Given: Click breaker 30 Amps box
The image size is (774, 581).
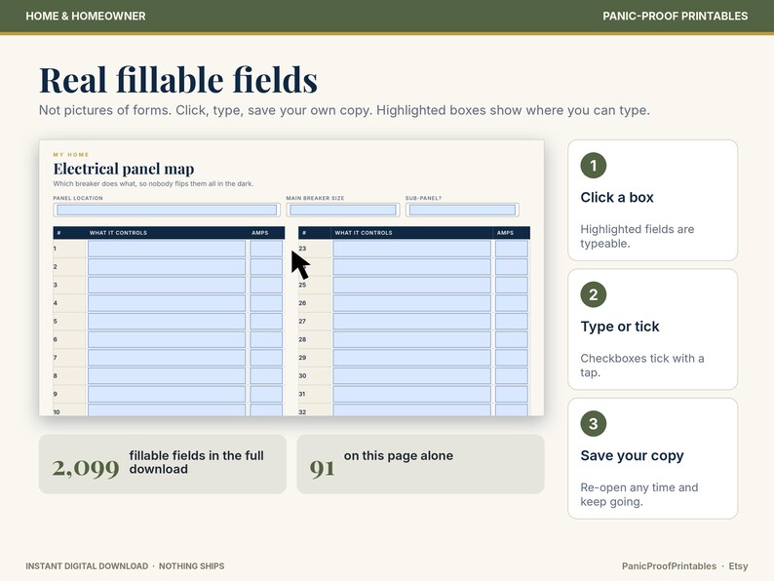Looking at the screenshot, I should click(512, 375).
